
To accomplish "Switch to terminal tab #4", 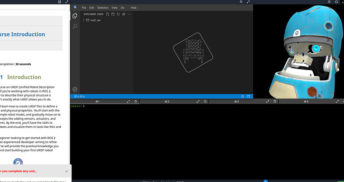I will click(306, 101).
